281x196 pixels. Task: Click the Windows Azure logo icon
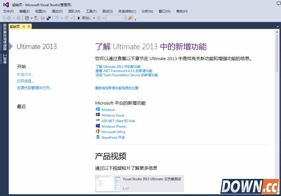click(98, 115)
